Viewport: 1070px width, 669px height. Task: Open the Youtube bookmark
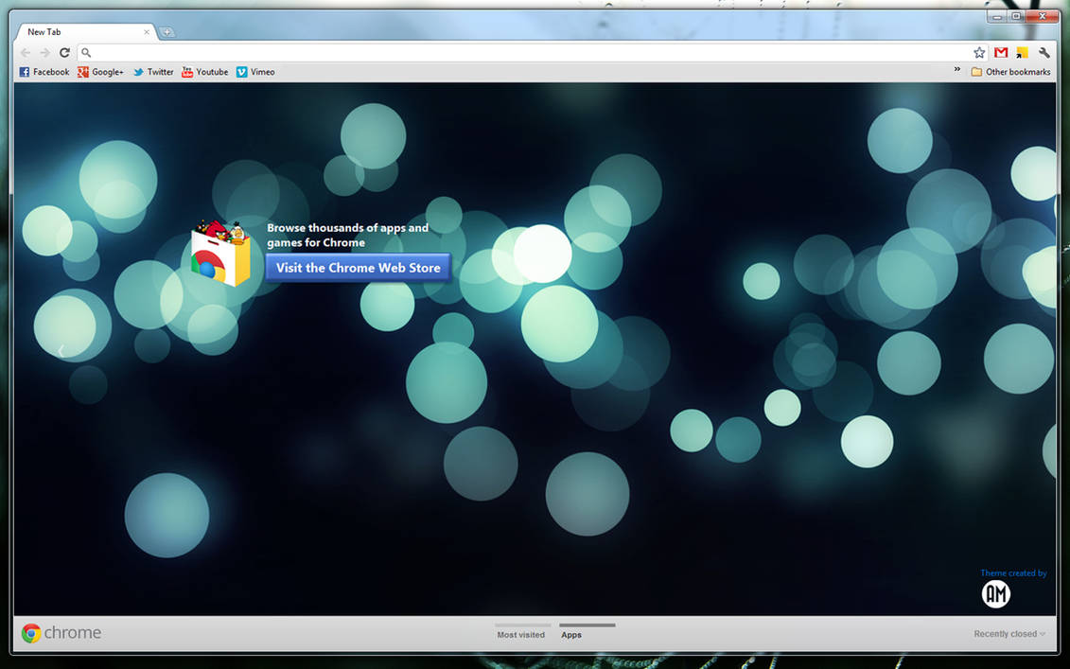(x=204, y=72)
